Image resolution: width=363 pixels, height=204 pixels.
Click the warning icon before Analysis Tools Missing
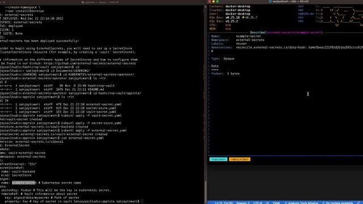point(286,203)
